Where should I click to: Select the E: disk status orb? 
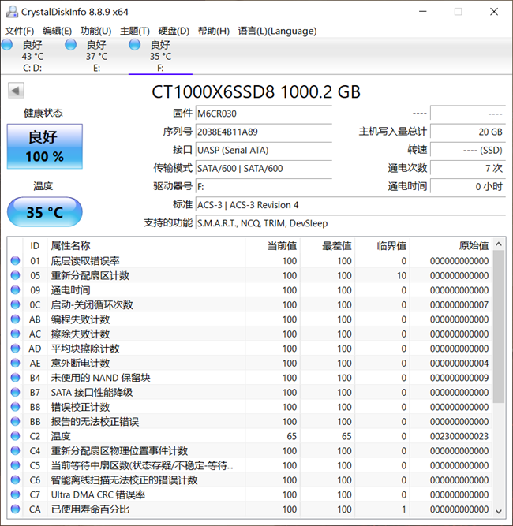pyautogui.click(x=71, y=46)
